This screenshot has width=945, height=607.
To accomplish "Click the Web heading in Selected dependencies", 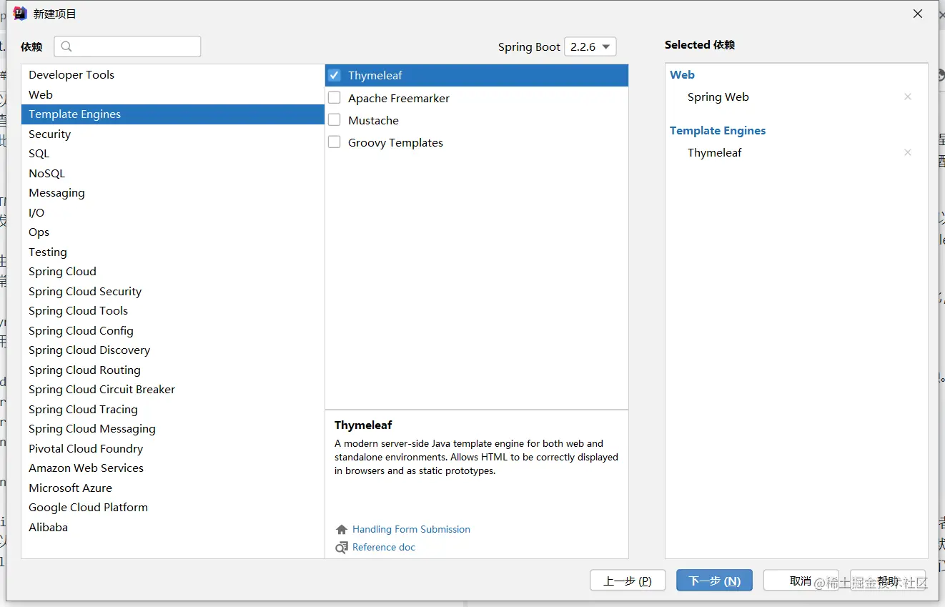I will 682,75.
